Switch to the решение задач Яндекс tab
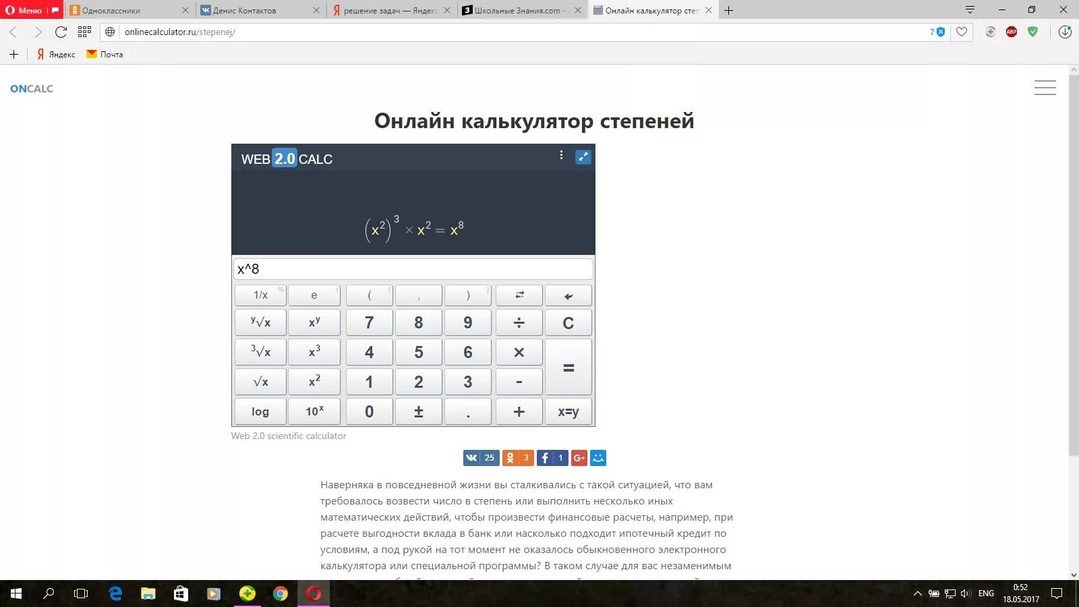 [391, 10]
